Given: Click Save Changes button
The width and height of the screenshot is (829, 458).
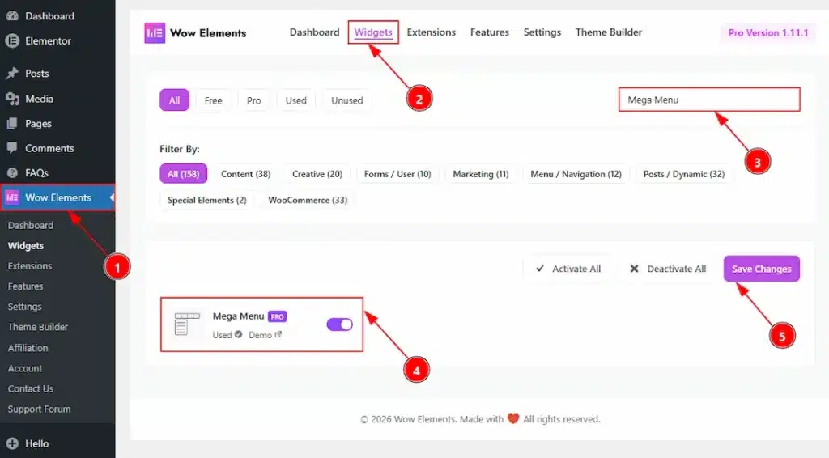Looking at the screenshot, I should 761,269.
